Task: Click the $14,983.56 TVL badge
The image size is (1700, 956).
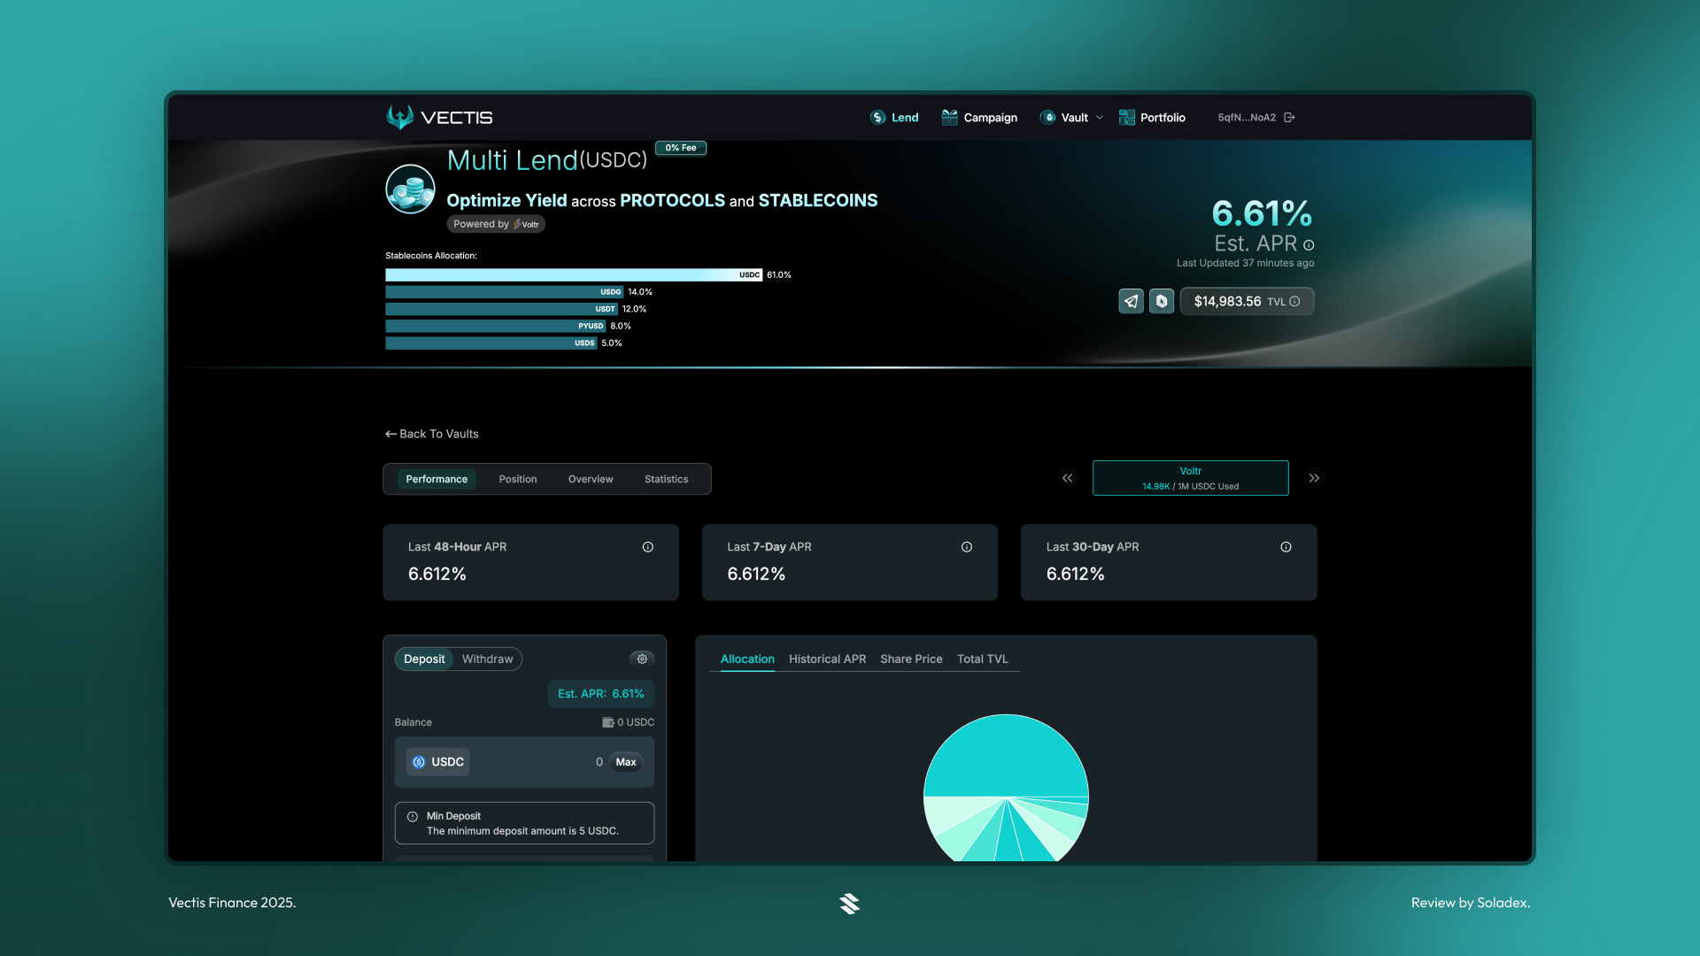Action: (x=1247, y=301)
